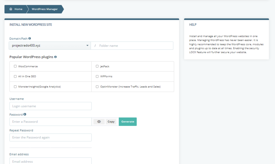Check the JetPack plugin
The width and height of the screenshot is (275, 164).
pos(97,66)
